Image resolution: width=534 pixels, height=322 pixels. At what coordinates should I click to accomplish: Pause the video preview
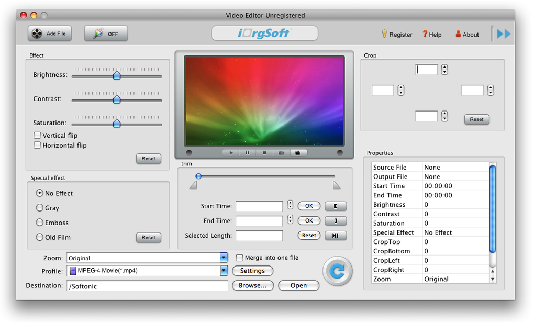(248, 153)
